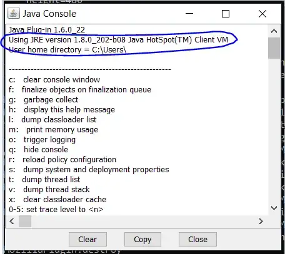Click 'l: dump classloader list' line
The height and width of the screenshot is (254, 285).
(52, 120)
